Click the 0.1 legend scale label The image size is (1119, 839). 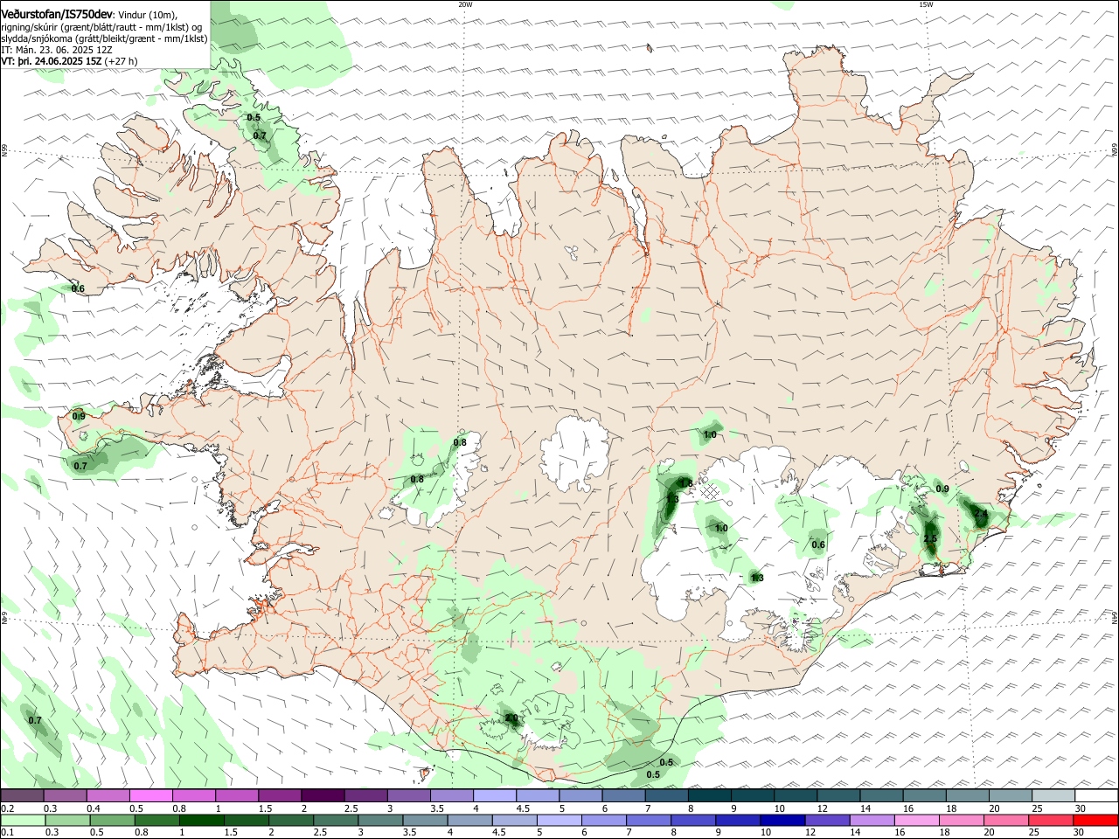pos(7,833)
